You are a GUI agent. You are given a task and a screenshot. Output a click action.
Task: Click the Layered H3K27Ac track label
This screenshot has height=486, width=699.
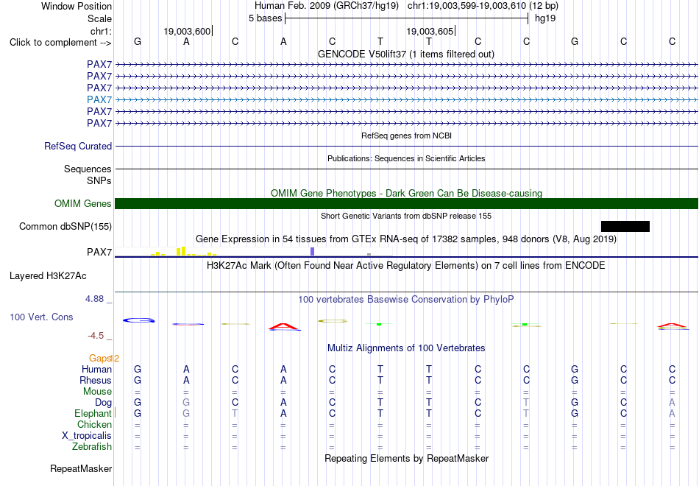point(48,276)
